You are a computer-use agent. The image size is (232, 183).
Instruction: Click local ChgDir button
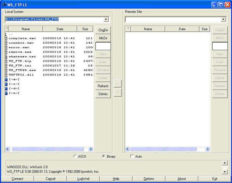[x=103, y=30]
